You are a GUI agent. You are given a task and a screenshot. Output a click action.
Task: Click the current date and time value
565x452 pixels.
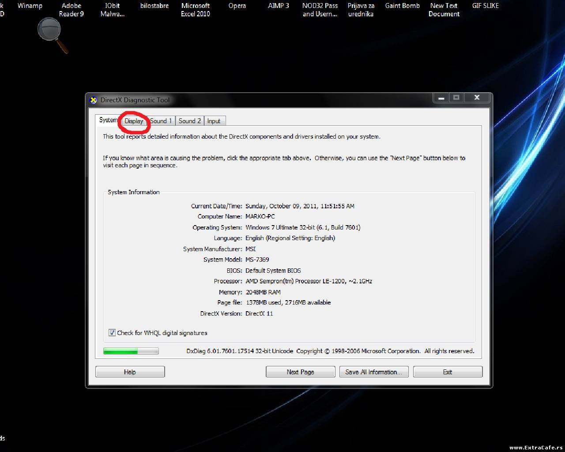click(x=300, y=206)
